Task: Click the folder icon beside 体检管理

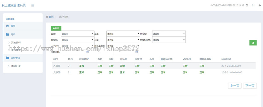Action: pos(7,58)
